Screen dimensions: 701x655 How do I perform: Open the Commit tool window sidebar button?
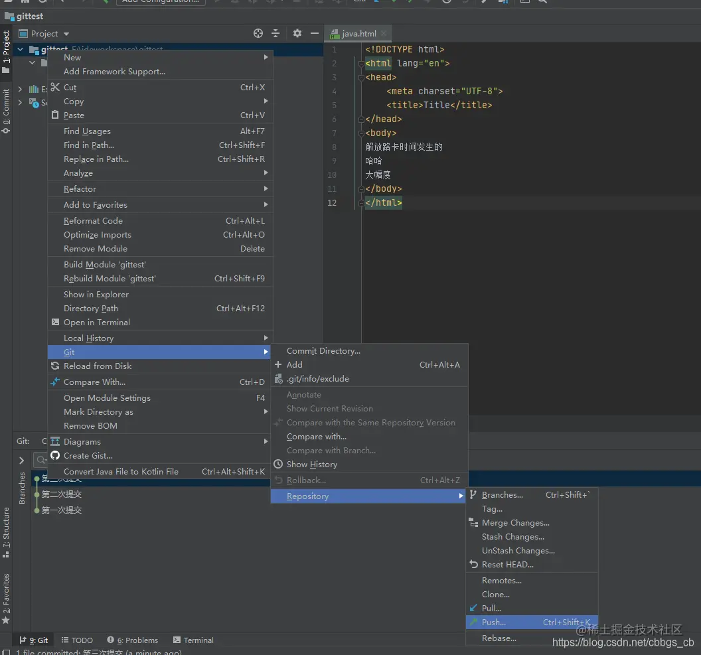click(6, 111)
